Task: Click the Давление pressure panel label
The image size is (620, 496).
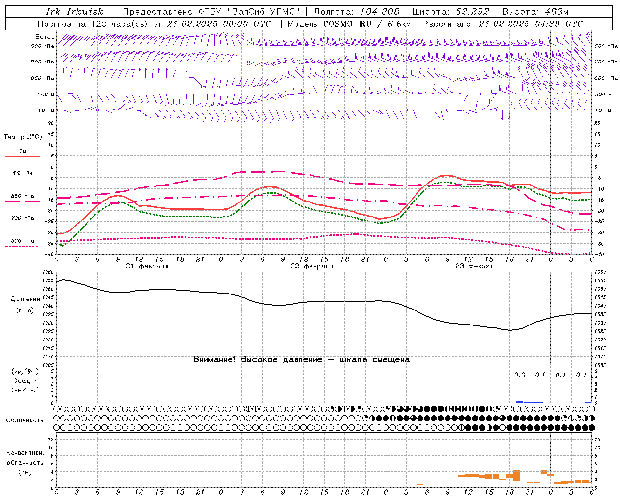Action: point(25,299)
